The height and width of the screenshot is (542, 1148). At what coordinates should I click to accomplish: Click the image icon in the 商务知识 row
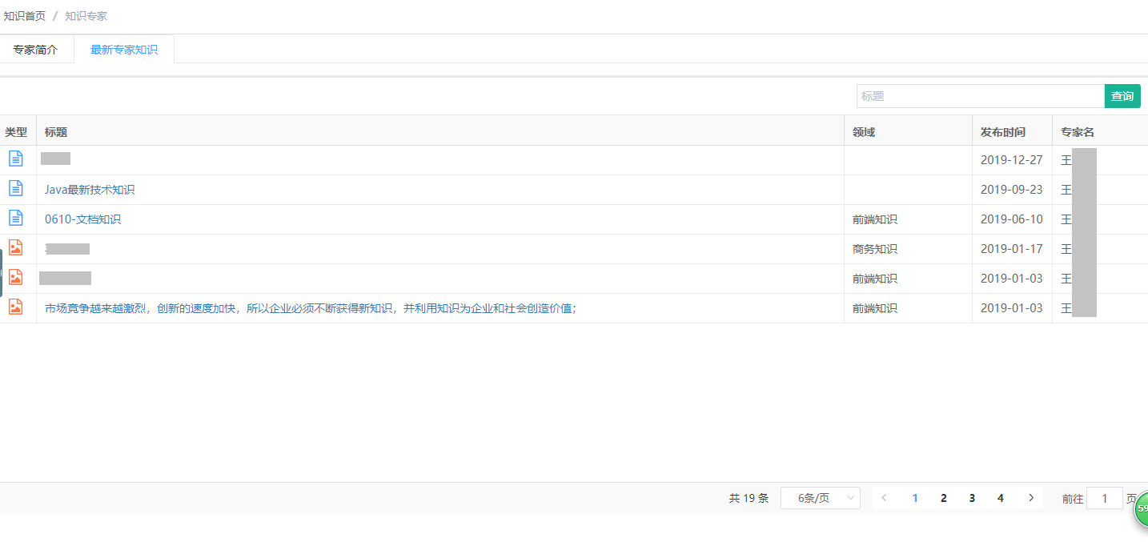[x=16, y=247]
